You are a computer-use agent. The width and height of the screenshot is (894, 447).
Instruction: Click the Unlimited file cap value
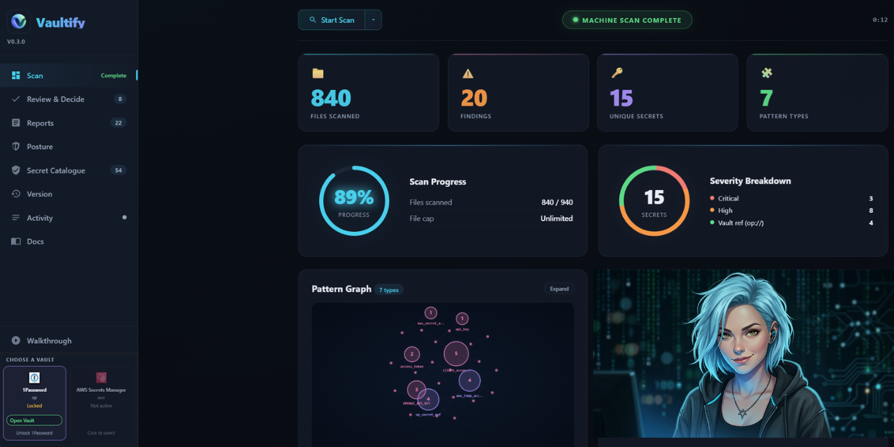[557, 219]
